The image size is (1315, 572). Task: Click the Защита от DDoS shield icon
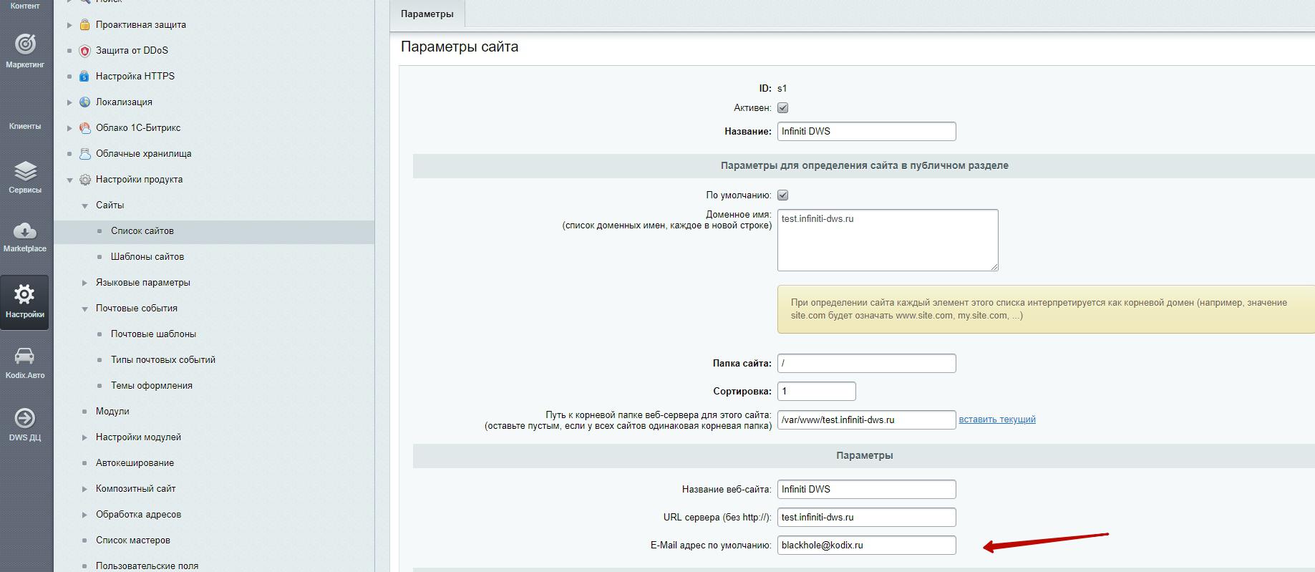84,50
